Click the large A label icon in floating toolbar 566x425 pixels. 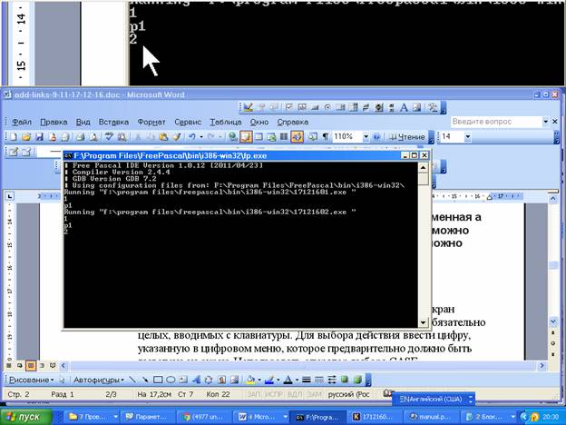pyautogui.click(x=404, y=107)
